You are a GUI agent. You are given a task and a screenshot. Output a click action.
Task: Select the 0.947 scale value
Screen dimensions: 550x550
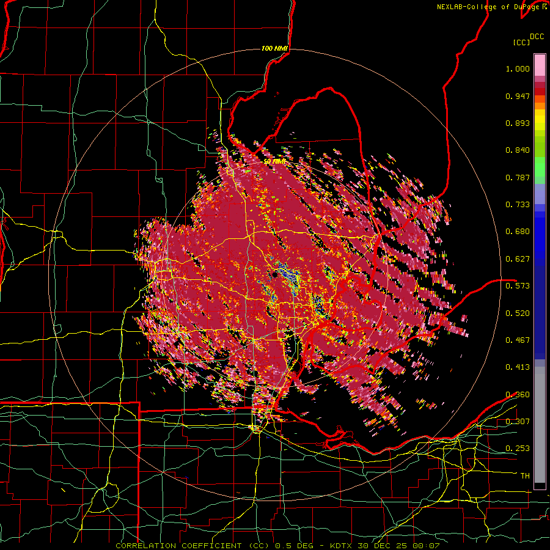518,96
